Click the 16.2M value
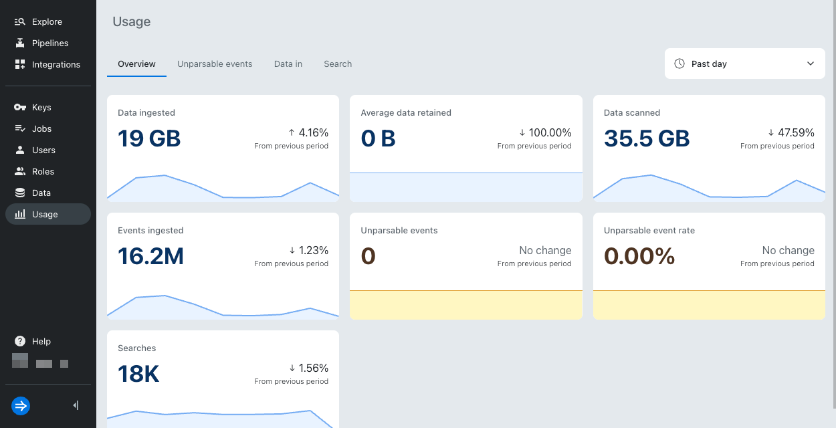Image resolution: width=836 pixels, height=428 pixels. click(150, 256)
